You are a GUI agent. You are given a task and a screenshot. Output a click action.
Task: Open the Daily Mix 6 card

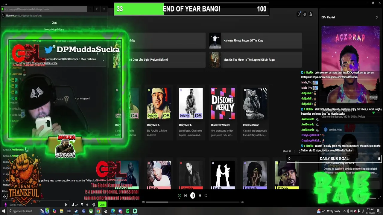click(191, 112)
